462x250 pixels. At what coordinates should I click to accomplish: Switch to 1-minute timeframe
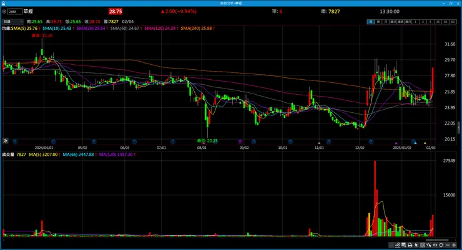(415, 22)
